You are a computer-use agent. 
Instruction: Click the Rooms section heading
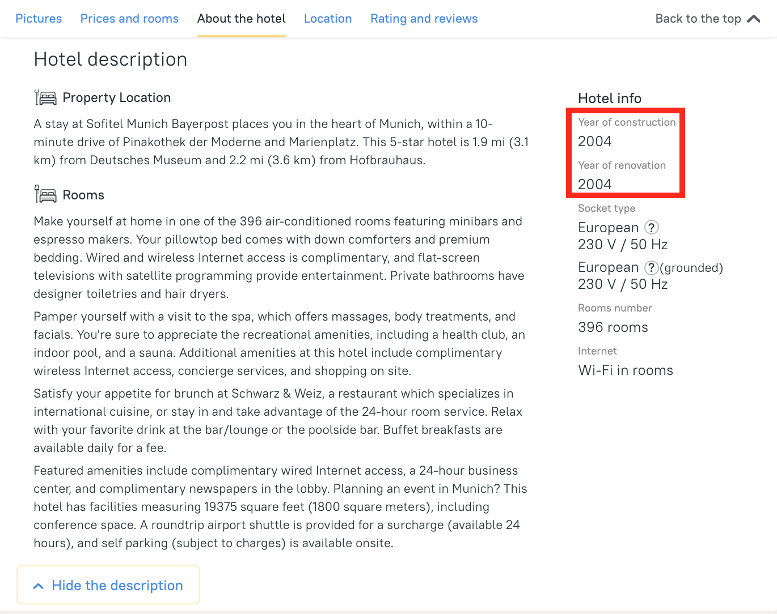pos(83,195)
